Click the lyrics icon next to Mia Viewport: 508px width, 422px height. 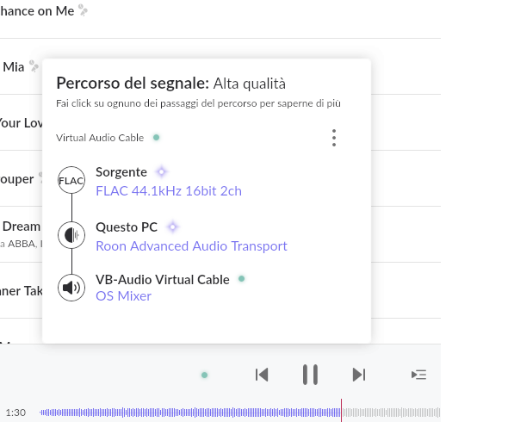34,66
